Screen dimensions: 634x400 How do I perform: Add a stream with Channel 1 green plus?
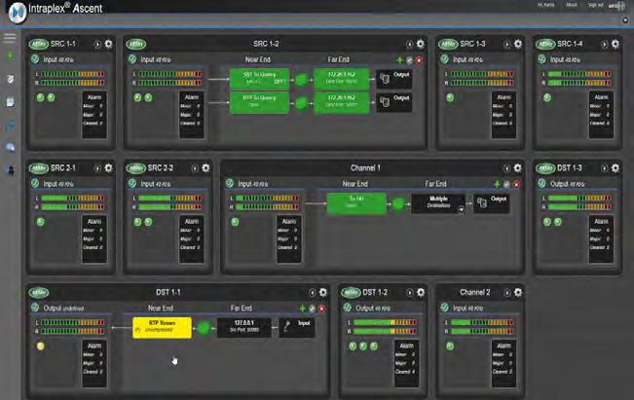pos(497,184)
